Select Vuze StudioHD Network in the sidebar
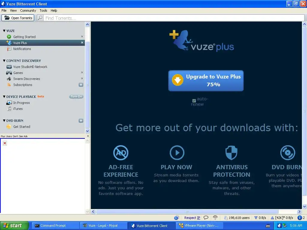Image resolution: width=307 pixels, height=230 pixels. [x=42, y=67]
